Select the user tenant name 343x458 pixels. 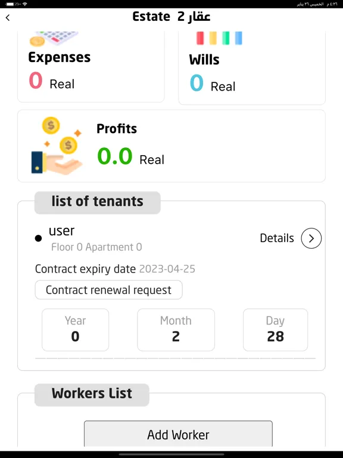(61, 231)
